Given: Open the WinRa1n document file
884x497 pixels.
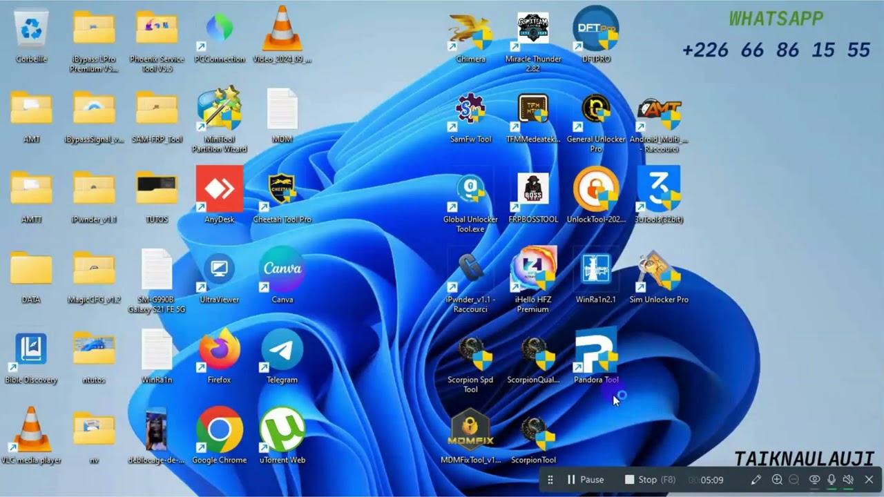Looking at the screenshot, I should [157, 351].
